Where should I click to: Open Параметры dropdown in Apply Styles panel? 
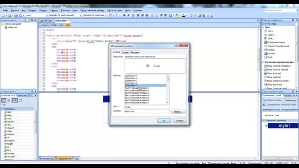coord(291,100)
